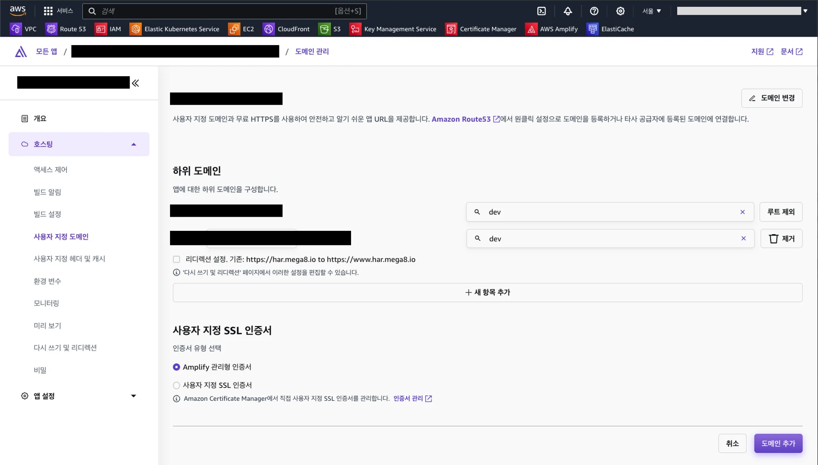
Task: Click the 도메인 추가 button
Action: [778, 443]
